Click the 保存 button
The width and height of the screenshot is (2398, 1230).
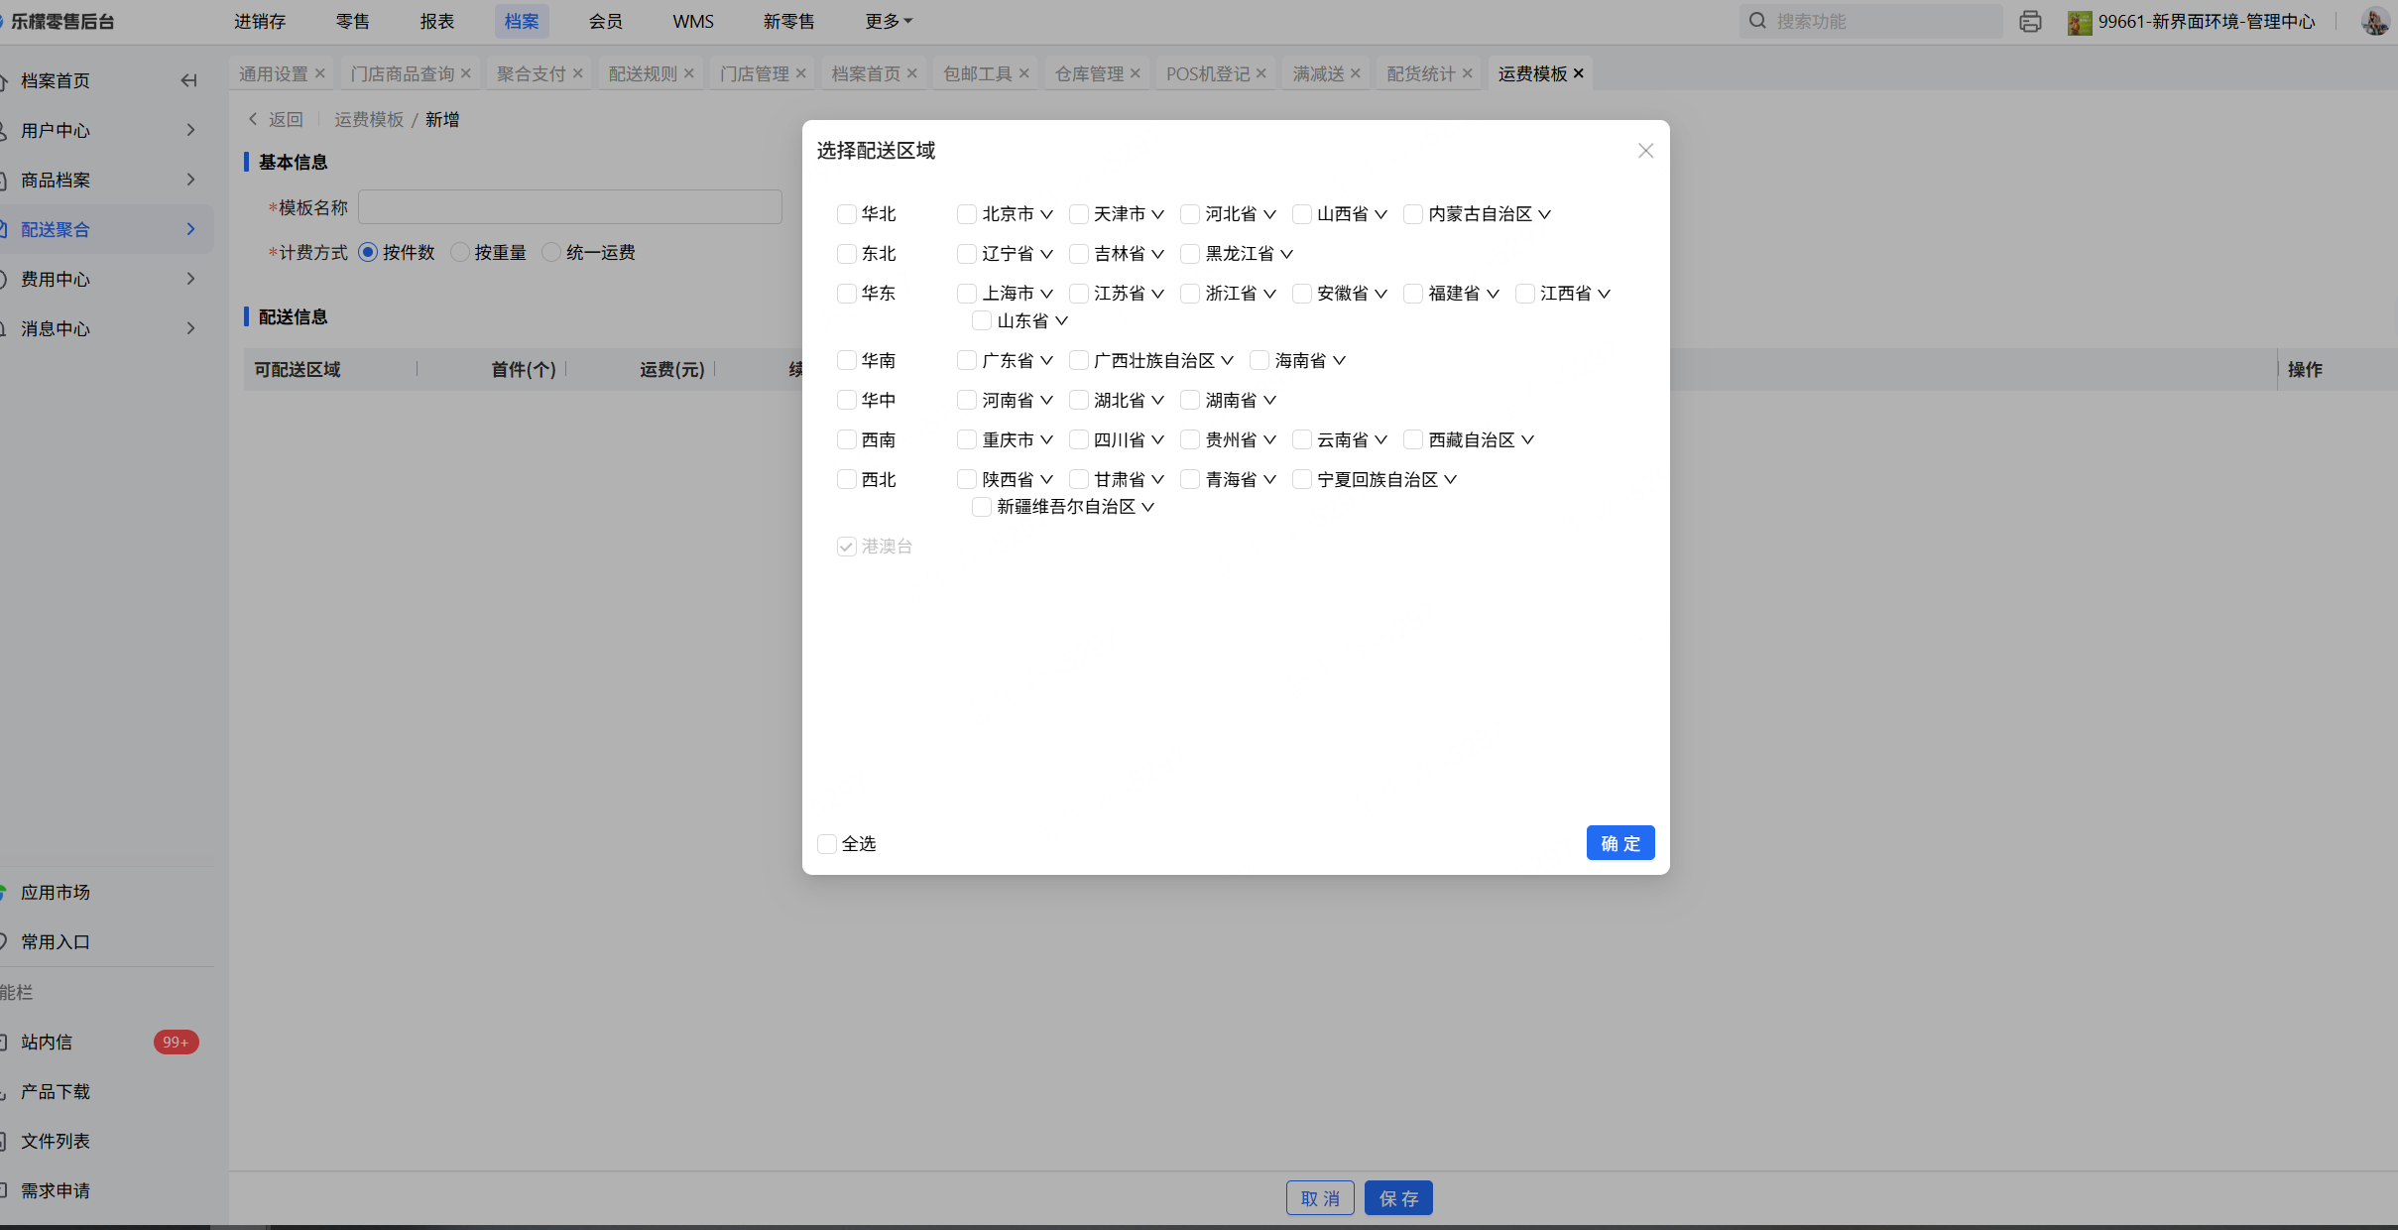pyautogui.click(x=1397, y=1198)
